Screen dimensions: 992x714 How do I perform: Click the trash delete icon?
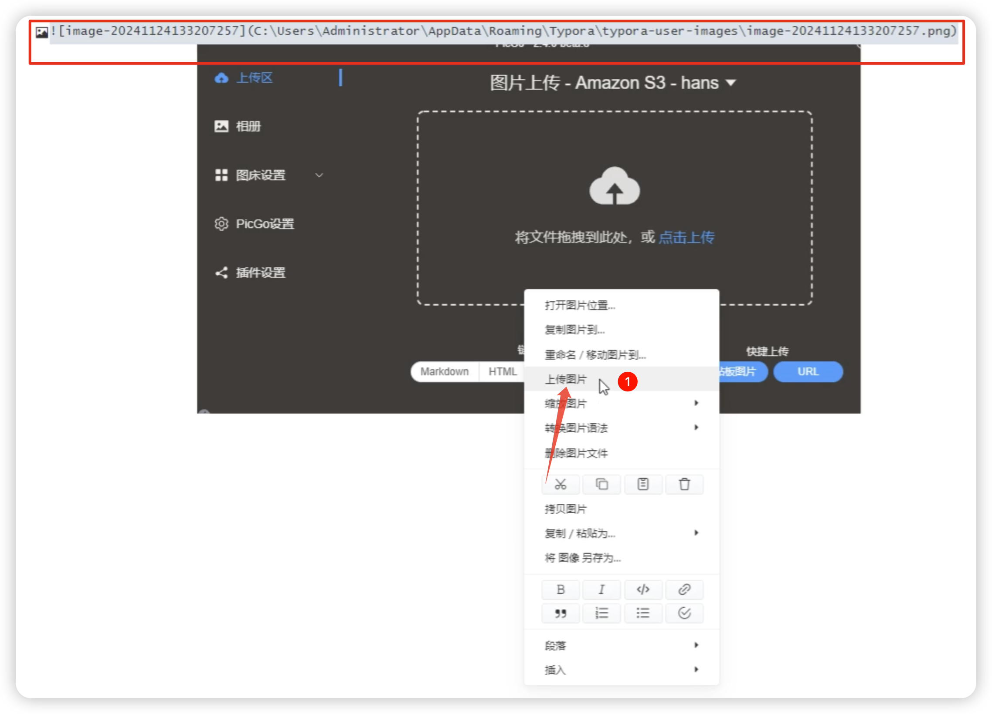coord(684,484)
